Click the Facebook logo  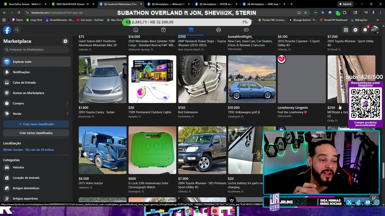click(7, 30)
